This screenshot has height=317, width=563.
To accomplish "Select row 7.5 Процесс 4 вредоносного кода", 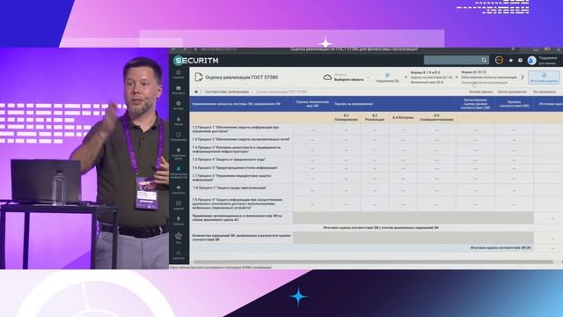I will pos(376,159).
